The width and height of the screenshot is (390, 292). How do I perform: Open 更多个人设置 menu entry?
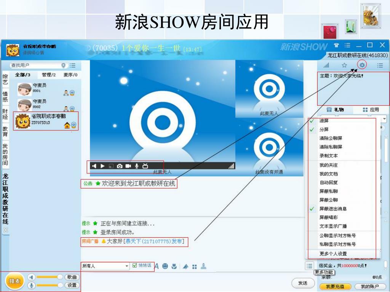(x=333, y=254)
